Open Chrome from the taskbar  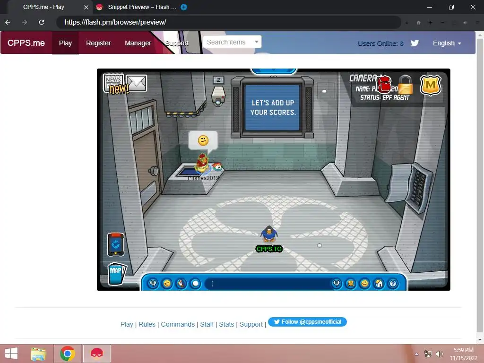(68, 354)
